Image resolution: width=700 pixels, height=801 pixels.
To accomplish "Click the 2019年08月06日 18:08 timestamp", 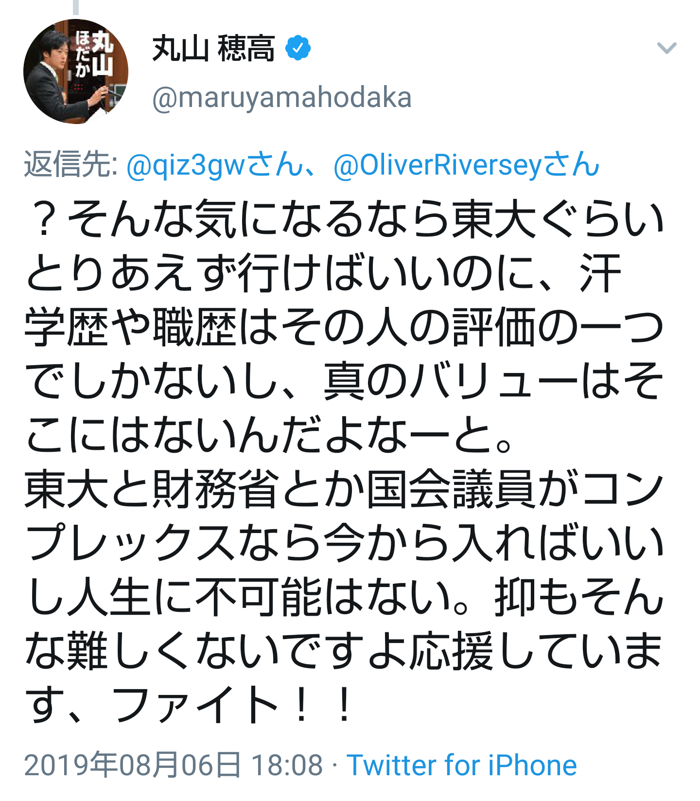I will click(174, 765).
